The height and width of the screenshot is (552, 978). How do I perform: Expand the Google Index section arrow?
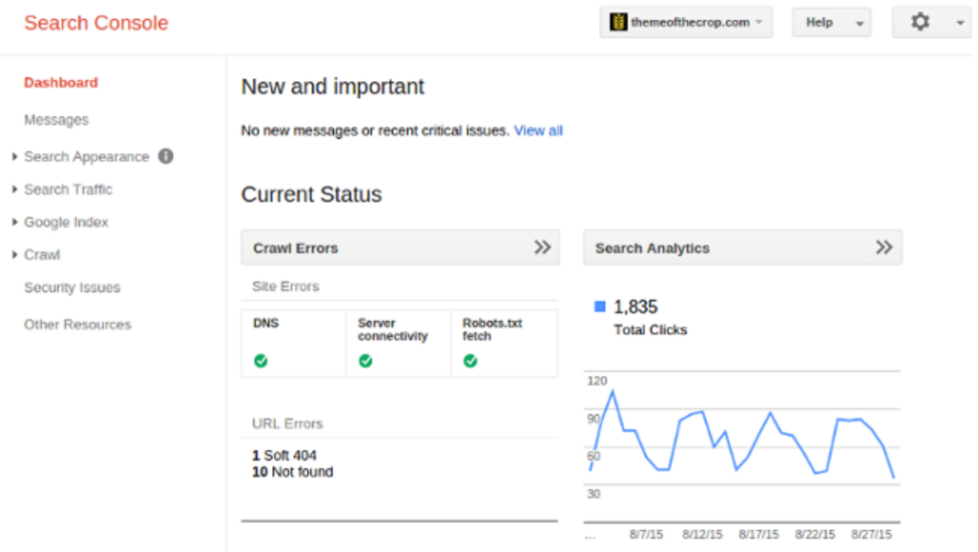click(x=14, y=223)
